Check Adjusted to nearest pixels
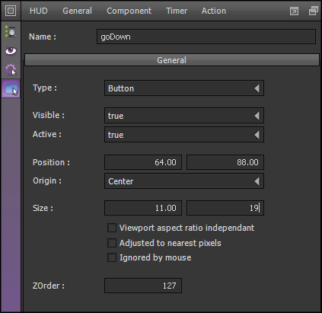The height and width of the screenshot is (313, 322). (112, 243)
